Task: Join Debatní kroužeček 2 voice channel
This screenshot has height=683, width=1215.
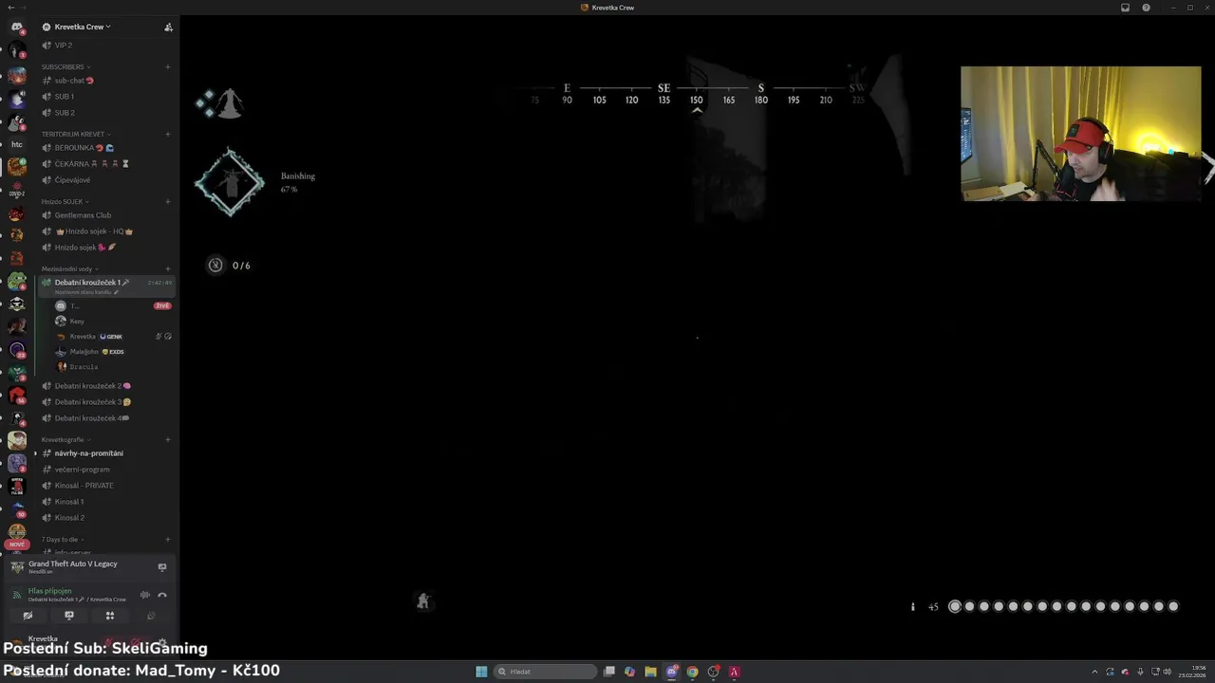Action: point(106,386)
